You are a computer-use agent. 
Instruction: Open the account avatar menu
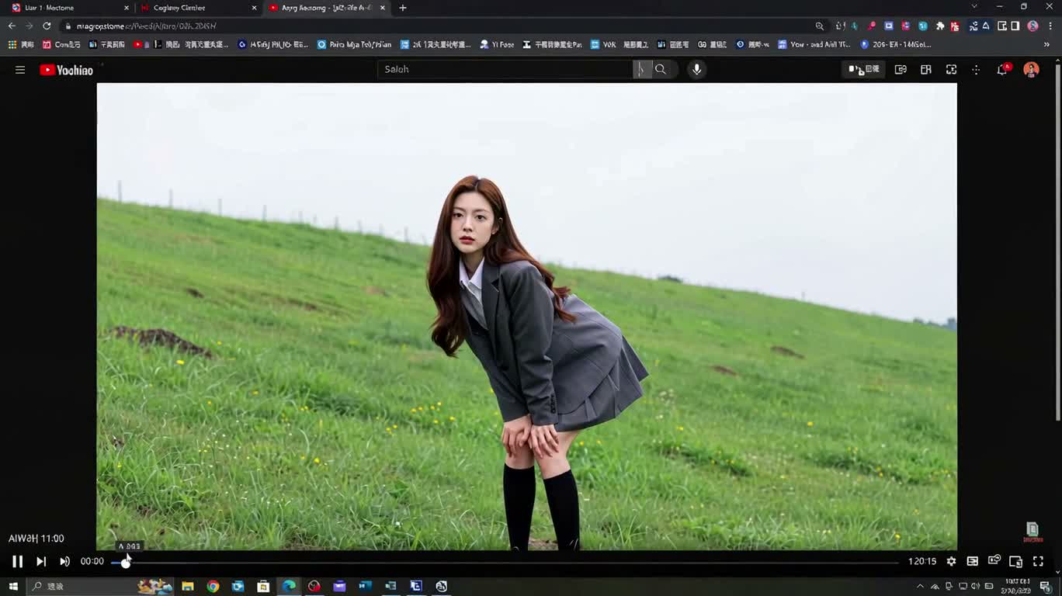pos(1031,70)
